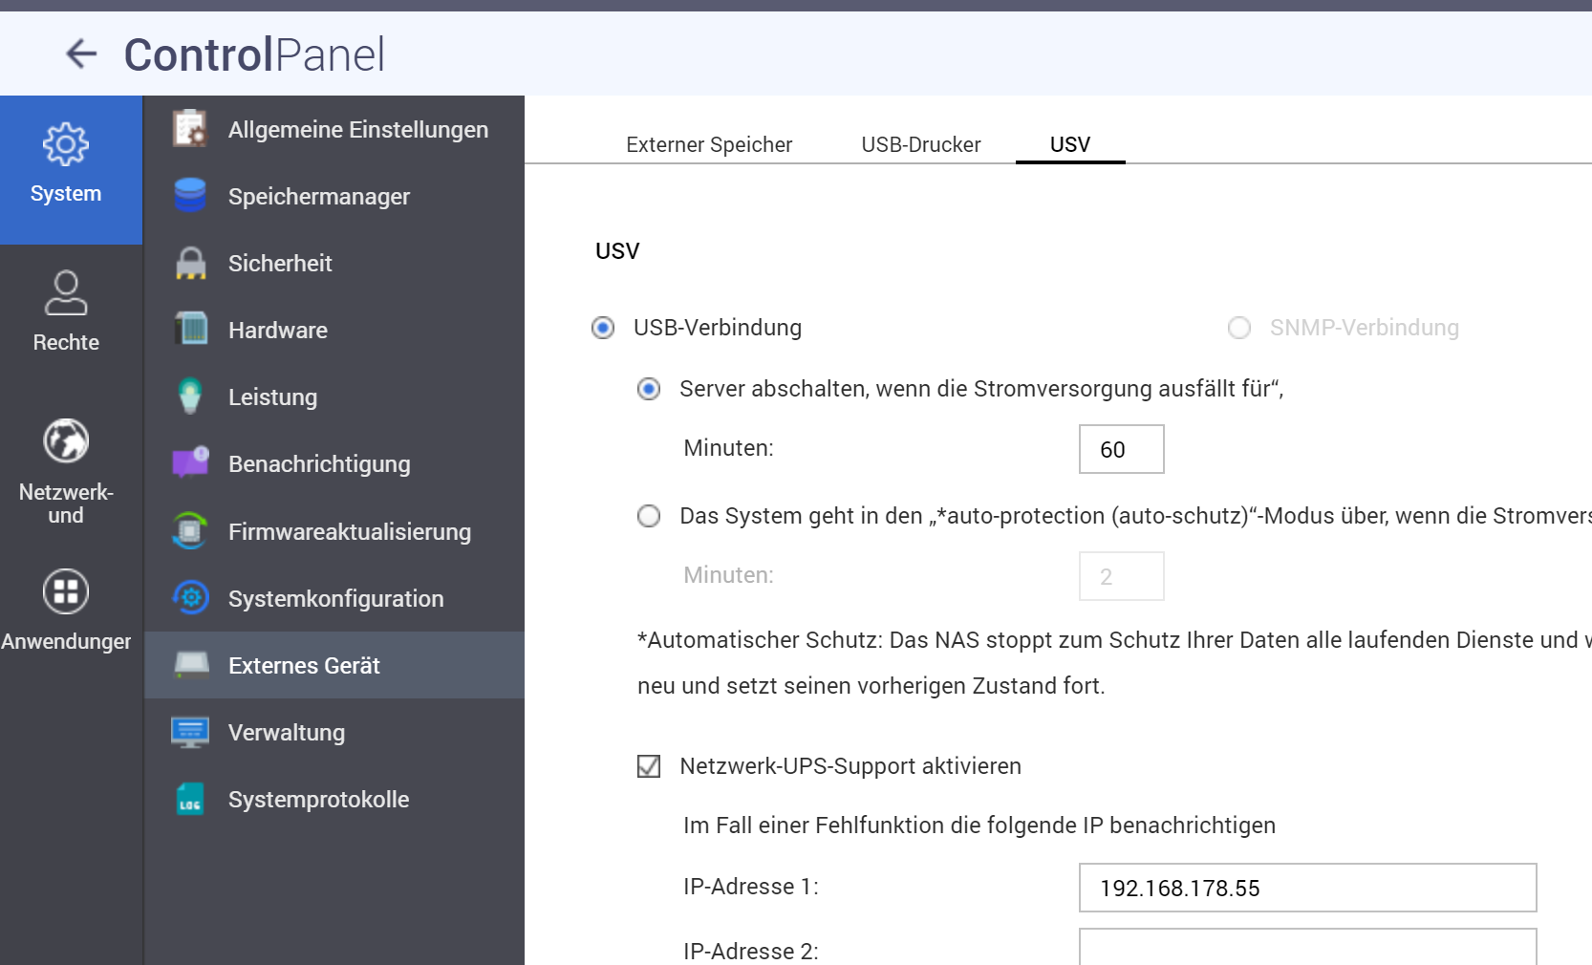Click the Externes Gerät drive icon

[191, 665]
